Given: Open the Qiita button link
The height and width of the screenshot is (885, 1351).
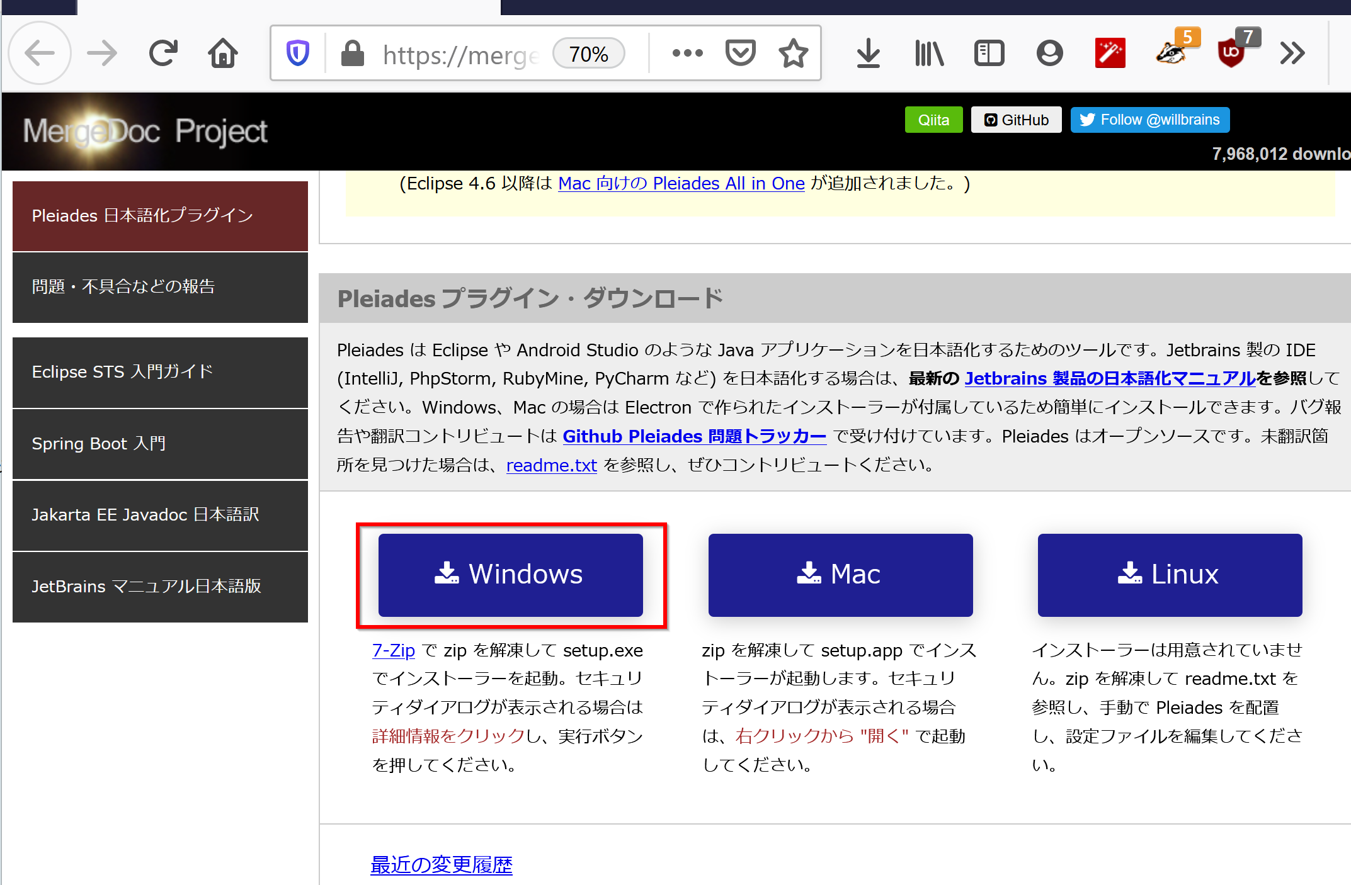Looking at the screenshot, I should click(x=933, y=120).
